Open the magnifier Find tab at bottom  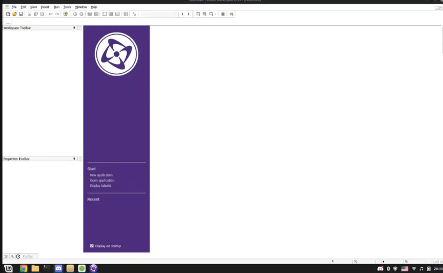[x=12, y=256]
